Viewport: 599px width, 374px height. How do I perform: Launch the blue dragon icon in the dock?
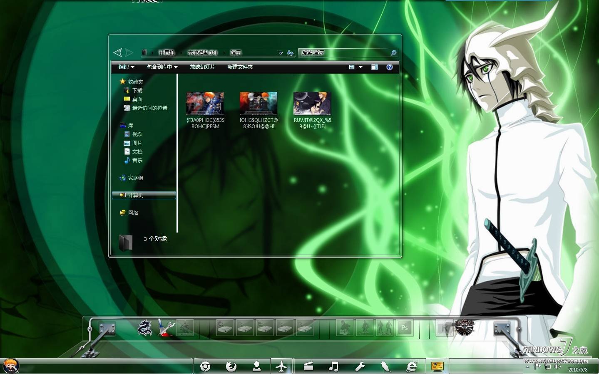(x=145, y=328)
